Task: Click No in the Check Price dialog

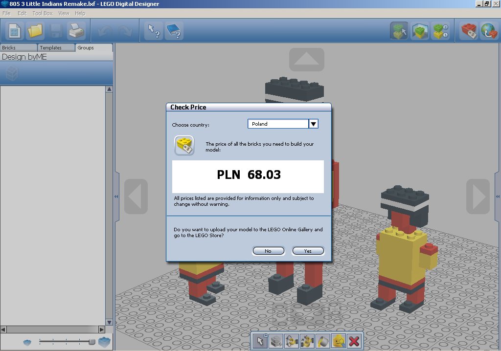Action: (x=268, y=251)
